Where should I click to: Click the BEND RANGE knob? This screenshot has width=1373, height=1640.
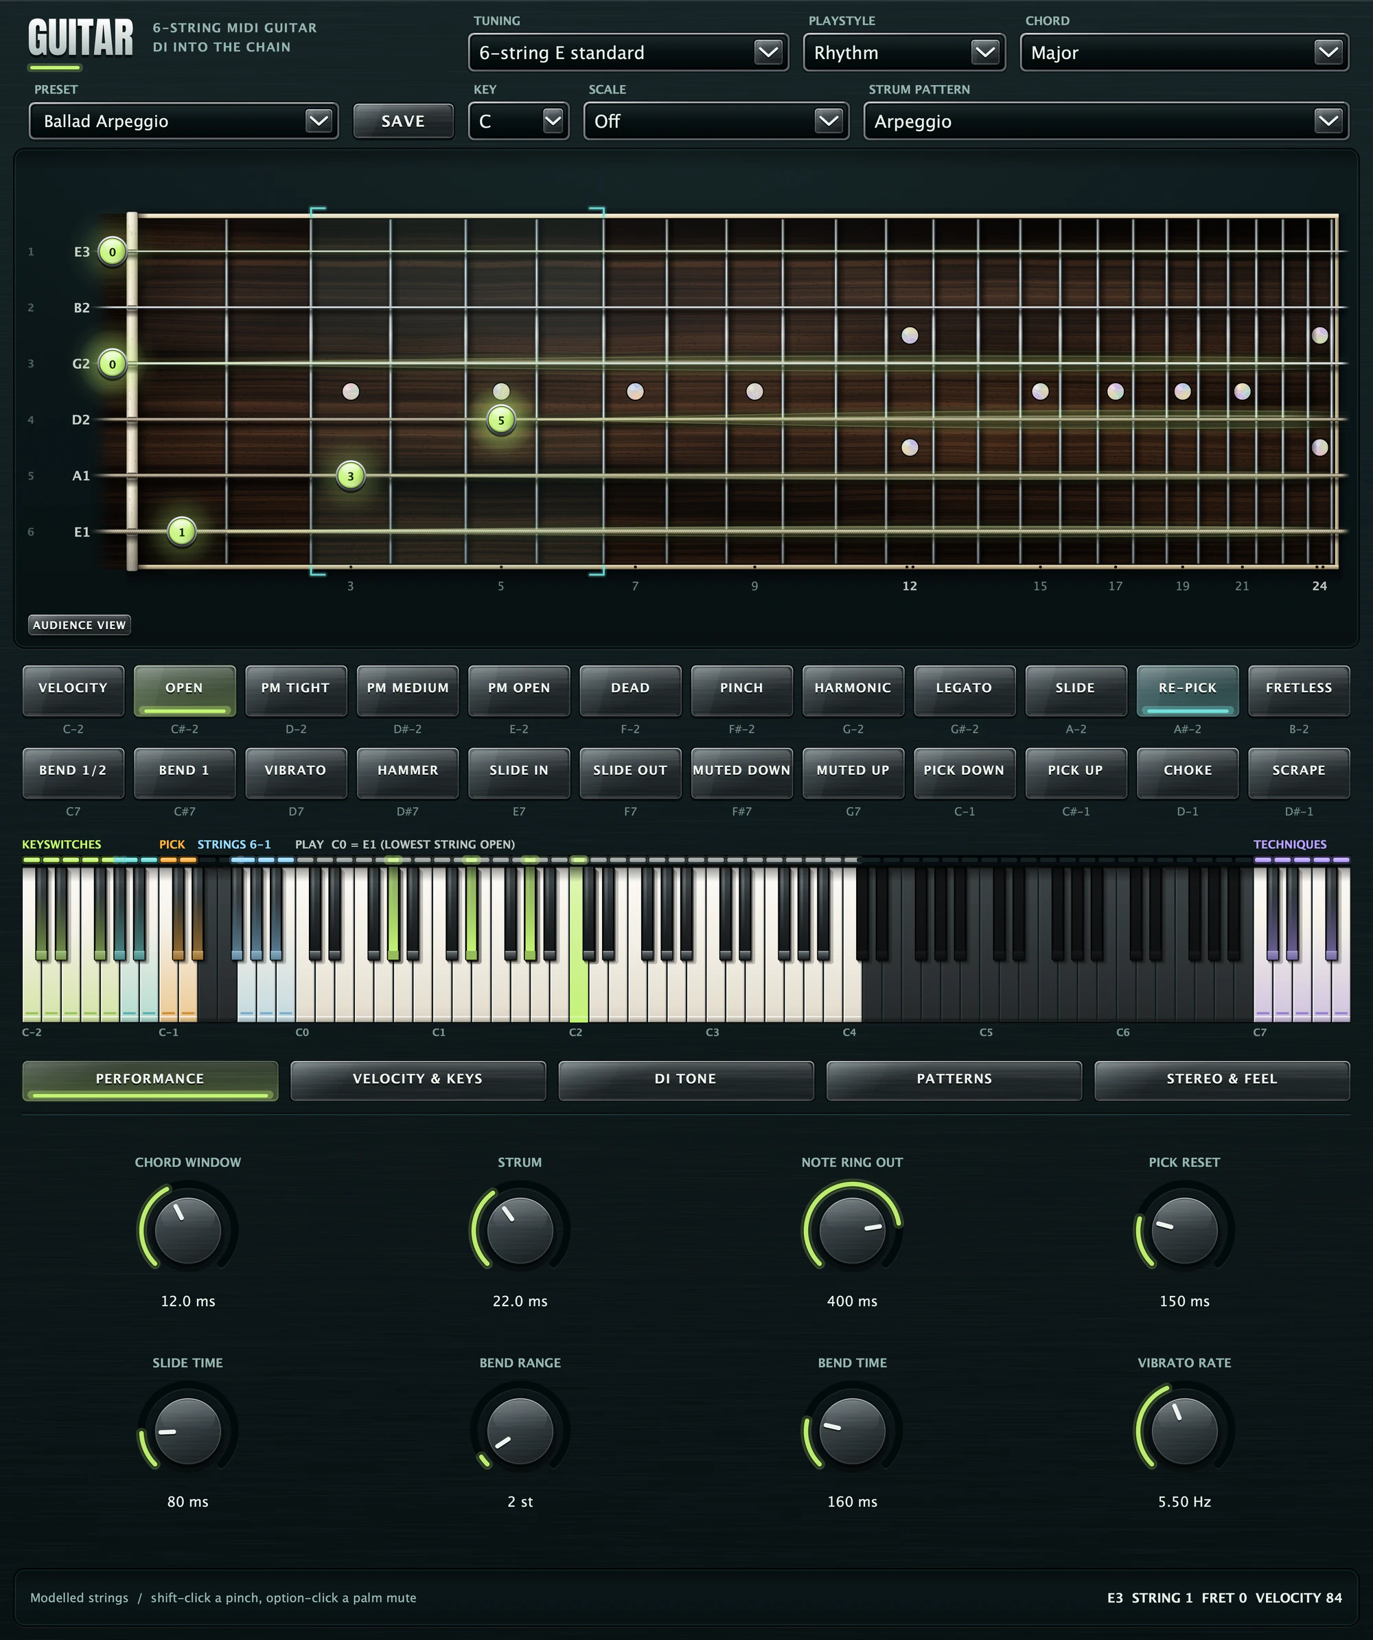(x=520, y=1431)
